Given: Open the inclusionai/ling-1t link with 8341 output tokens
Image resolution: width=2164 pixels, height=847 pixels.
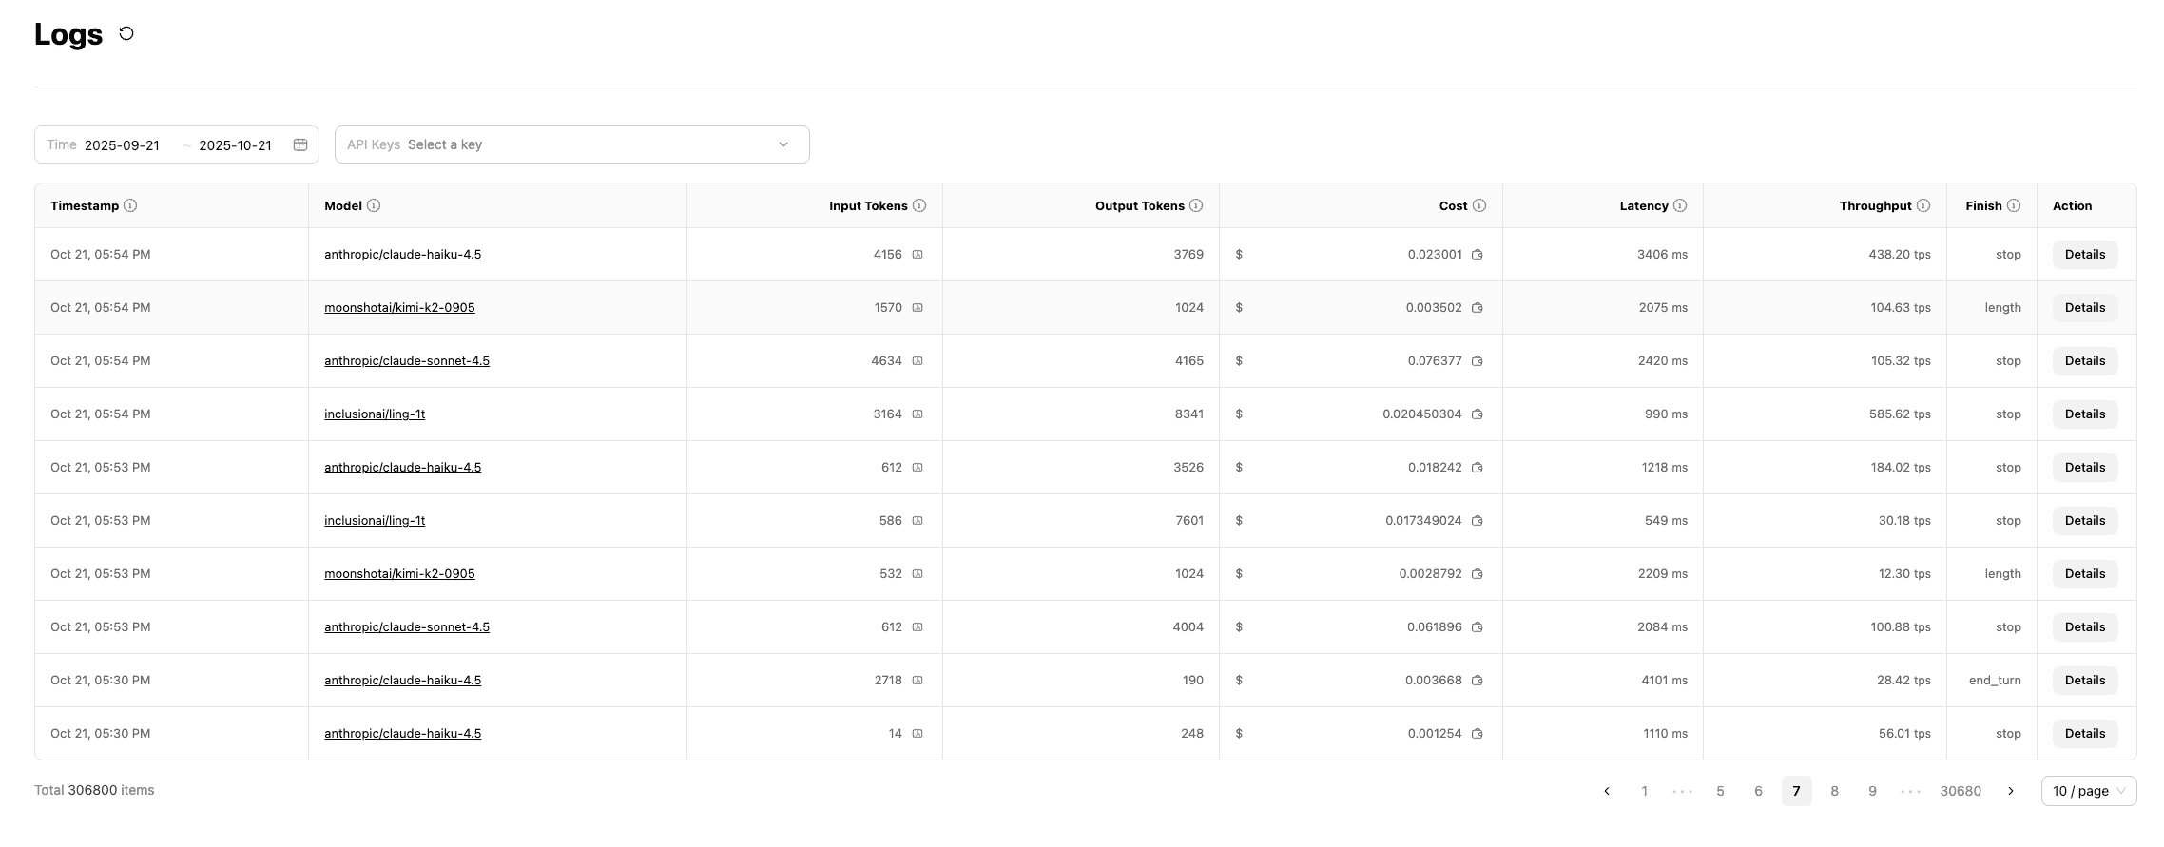Looking at the screenshot, I should pos(375,414).
